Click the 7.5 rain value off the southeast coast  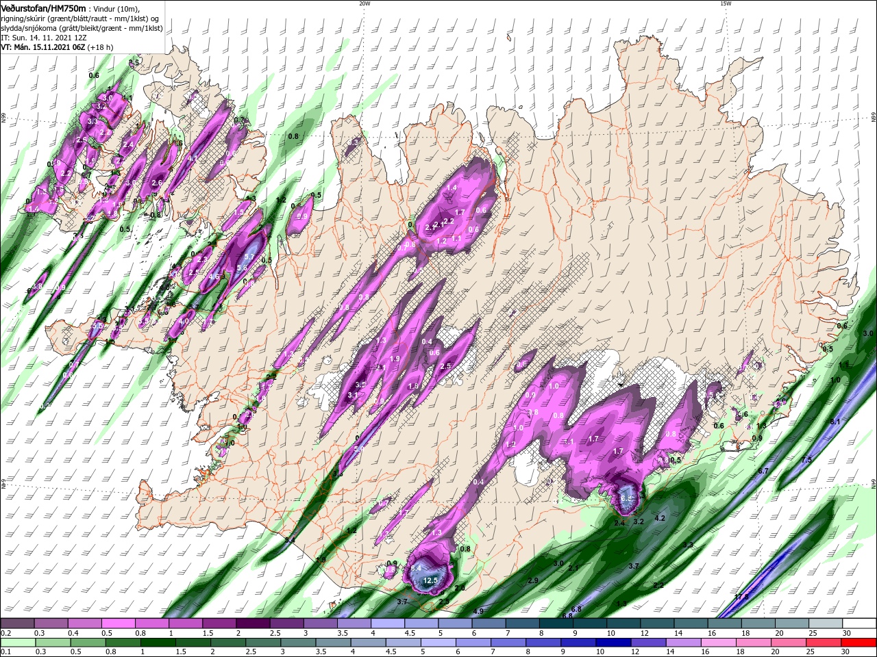point(806,460)
